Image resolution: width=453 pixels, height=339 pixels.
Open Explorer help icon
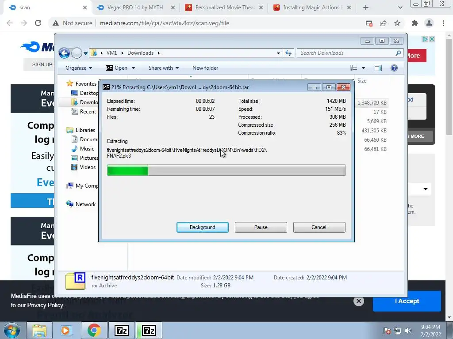coord(394,68)
